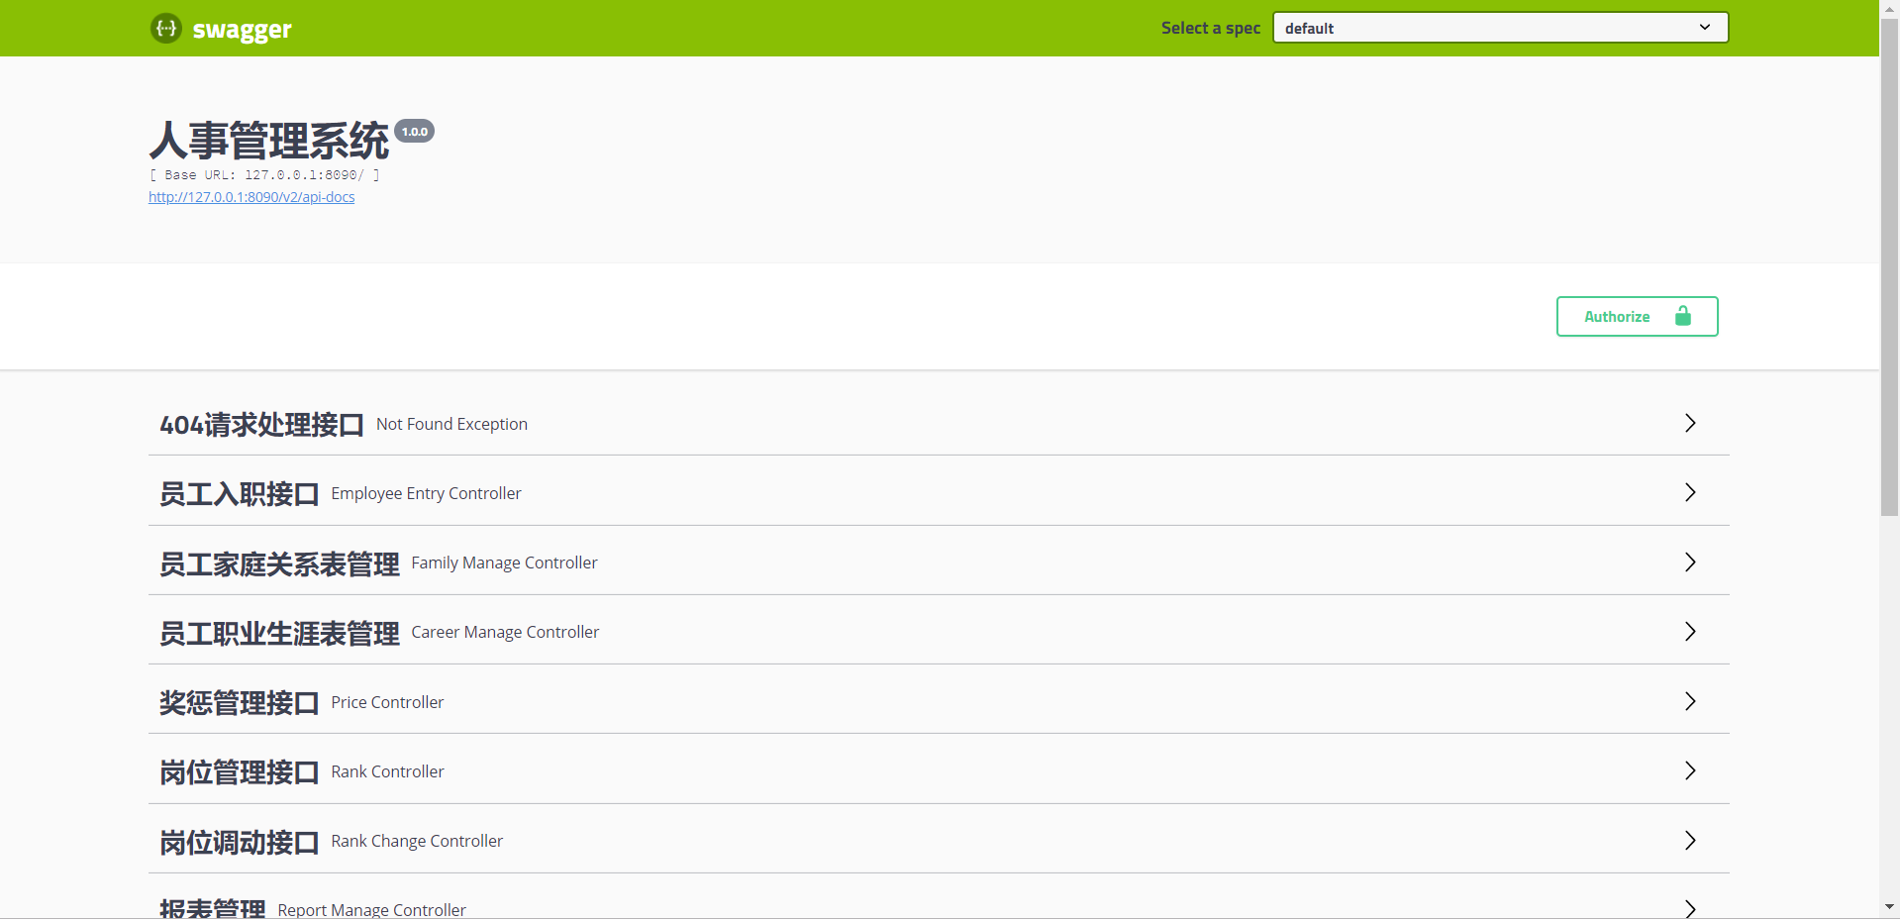Click the 岗位管理接口 tag title
This screenshot has width=1900, height=921.
pos(240,771)
